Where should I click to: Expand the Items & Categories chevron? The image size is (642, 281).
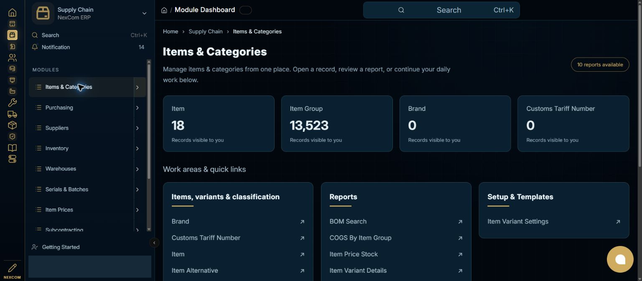137,87
